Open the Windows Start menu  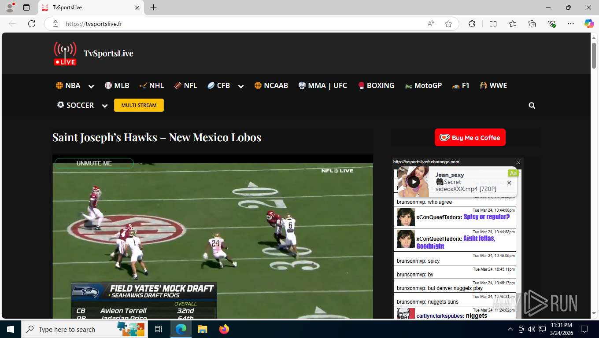(x=11, y=329)
